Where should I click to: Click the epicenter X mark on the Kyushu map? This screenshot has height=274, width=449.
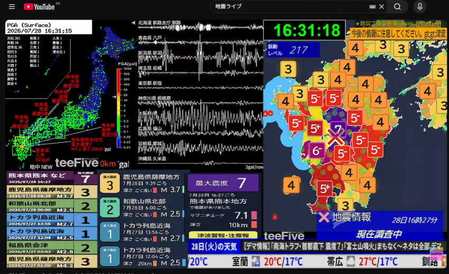click(335, 139)
